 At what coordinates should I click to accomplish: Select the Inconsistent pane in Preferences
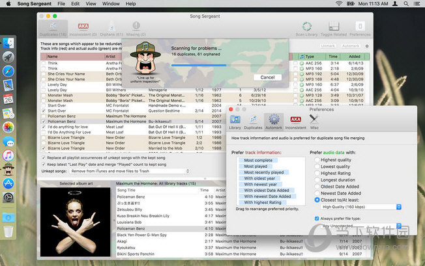[295, 122]
